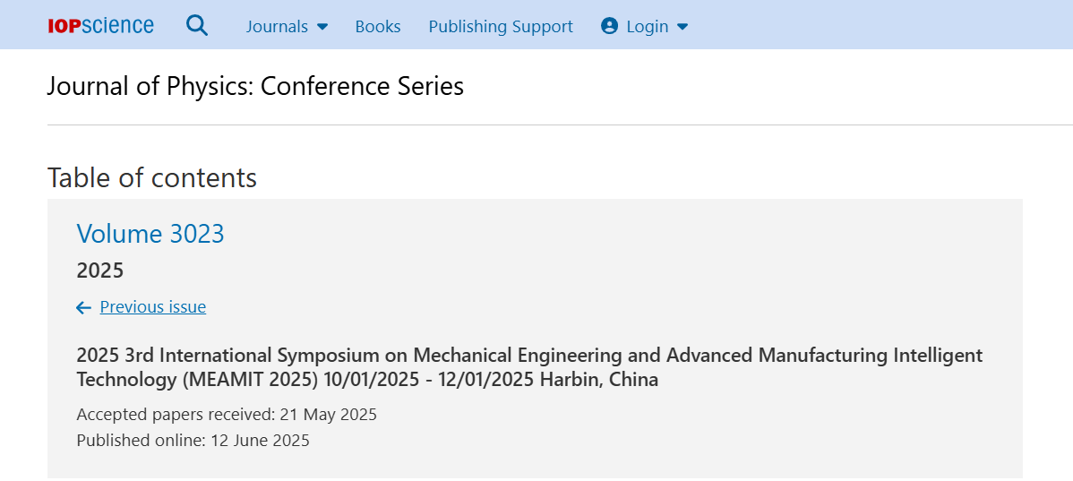1073x481 pixels.
Task: Click the Login text
Action: tap(648, 27)
